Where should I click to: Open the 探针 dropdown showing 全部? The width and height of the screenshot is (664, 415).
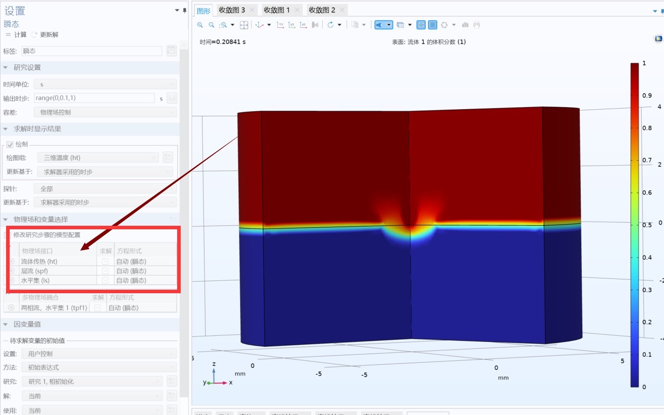tap(105, 189)
